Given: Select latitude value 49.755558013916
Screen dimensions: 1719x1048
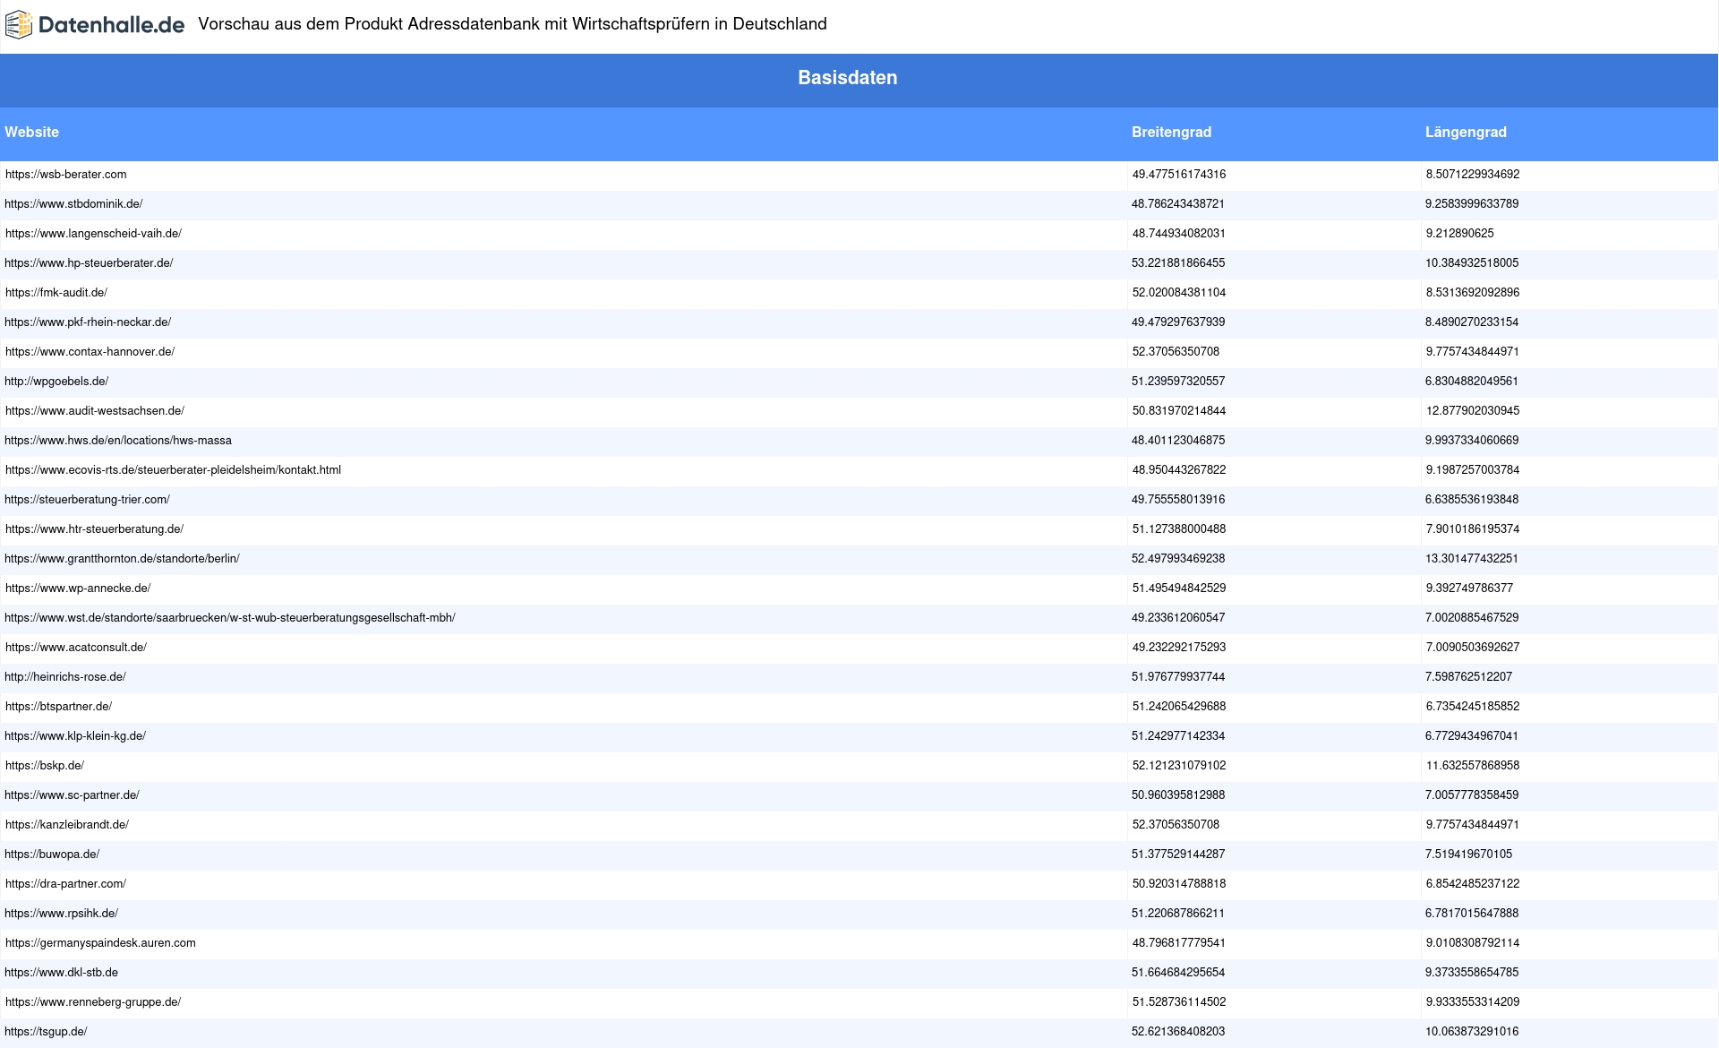Looking at the screenshot, I should (1178, 500).
